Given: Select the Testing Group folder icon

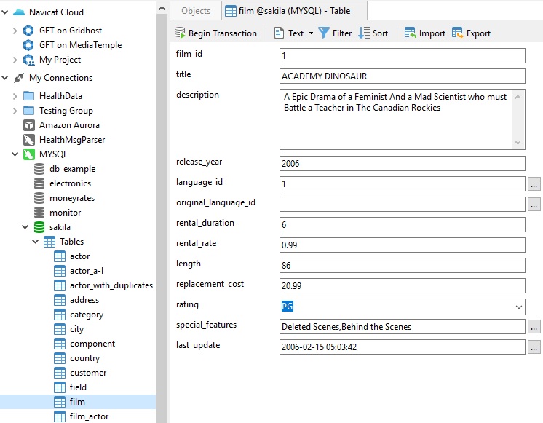Looking at the screenshot, I should (28, 111).
